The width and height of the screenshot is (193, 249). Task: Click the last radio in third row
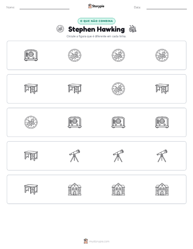point(162,122)
